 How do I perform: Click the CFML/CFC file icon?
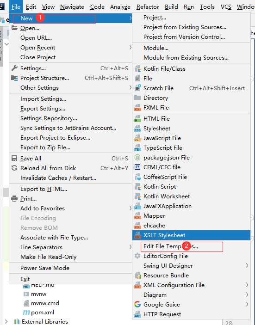pyautogui.click(x=137, y=167)
